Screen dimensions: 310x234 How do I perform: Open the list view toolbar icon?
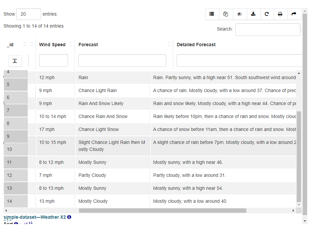point(212,14)
